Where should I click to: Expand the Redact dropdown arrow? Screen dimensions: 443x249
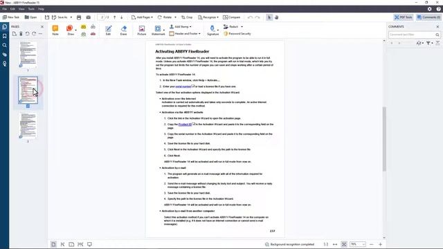click(x=242, y=26)
